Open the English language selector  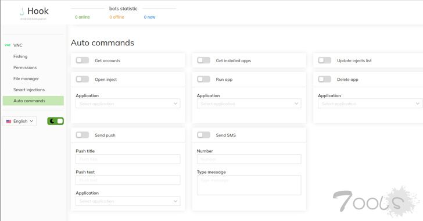point(20,121)
